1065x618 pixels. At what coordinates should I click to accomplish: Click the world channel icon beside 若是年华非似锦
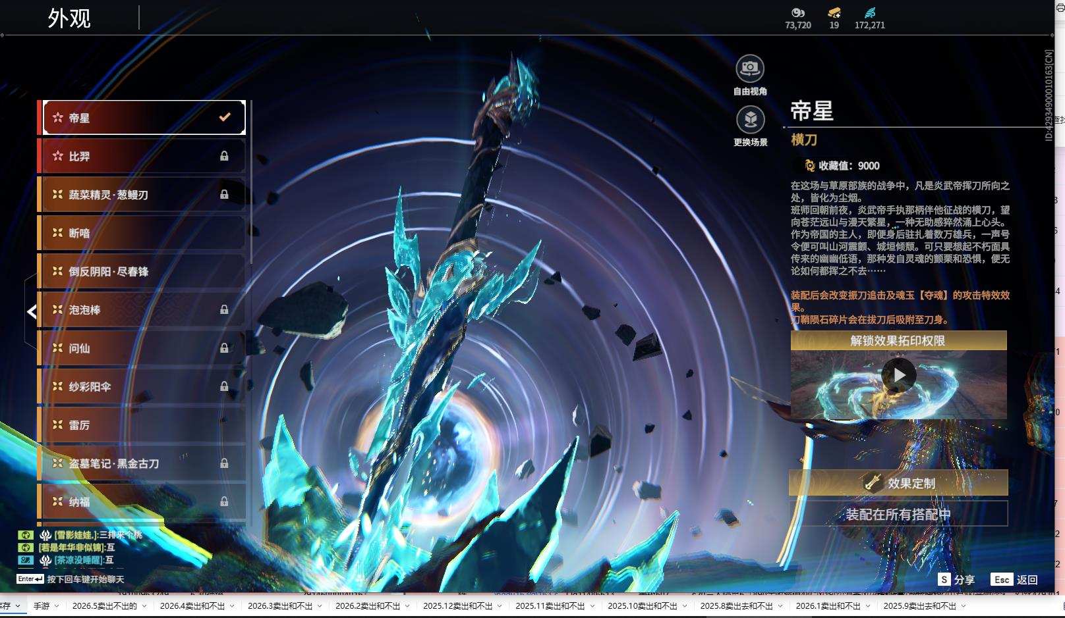pyautogui.click(x=26, y=548)
